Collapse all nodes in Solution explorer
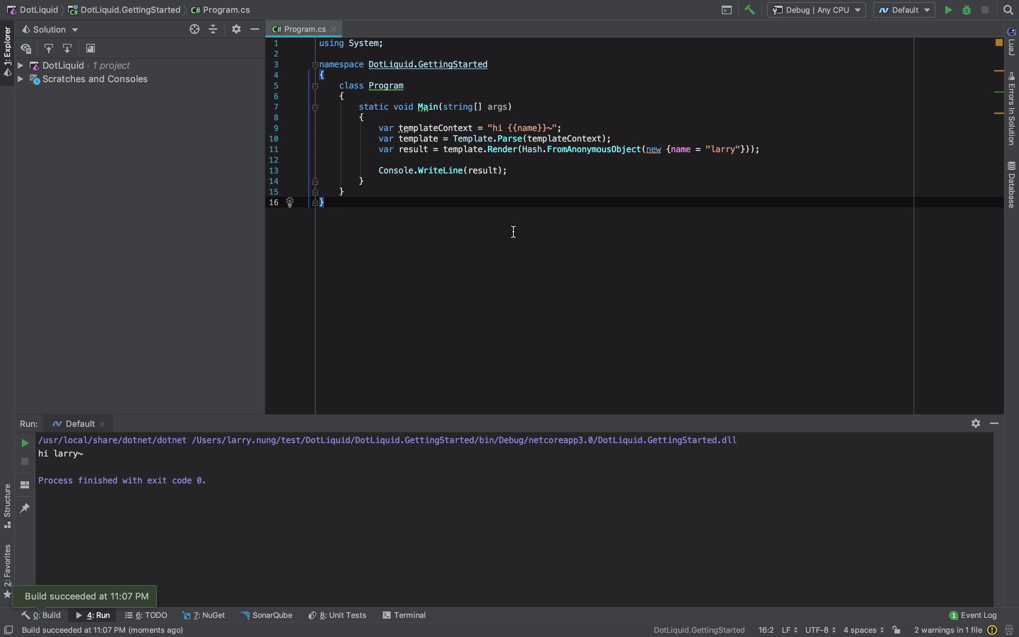 tap(213, 29)
